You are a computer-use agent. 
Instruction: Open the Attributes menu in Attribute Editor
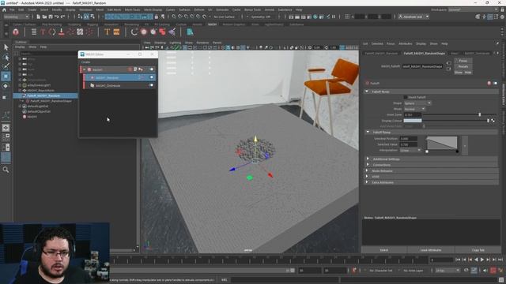[406, 43]
